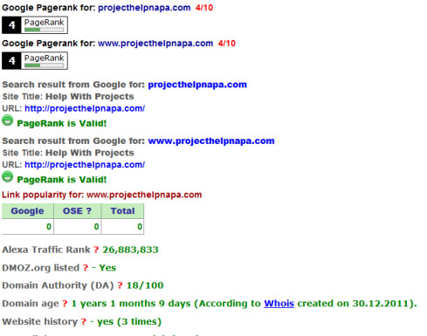Click the question mark after Domain age

(x=65, y=304)
